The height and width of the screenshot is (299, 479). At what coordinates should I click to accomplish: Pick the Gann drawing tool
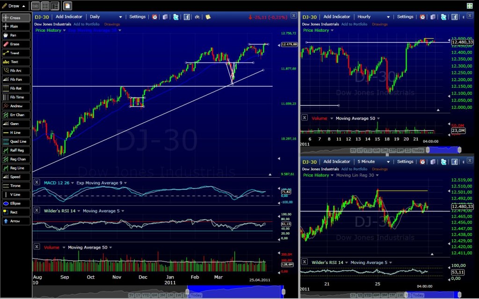16,124
